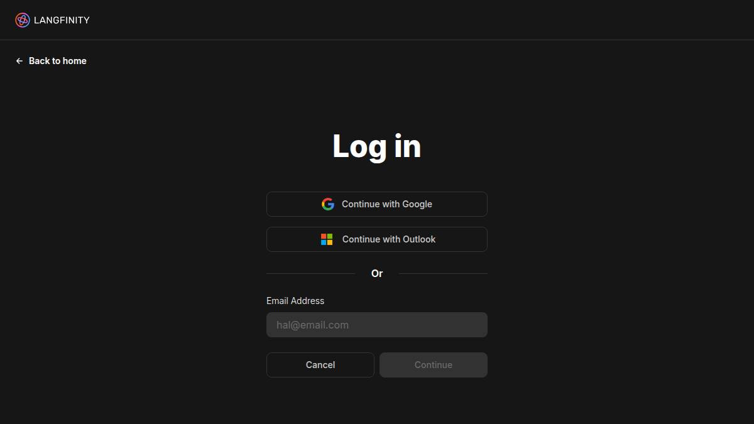Click the Email Address label
Screen dimensions: 754x424
(295, 300)
